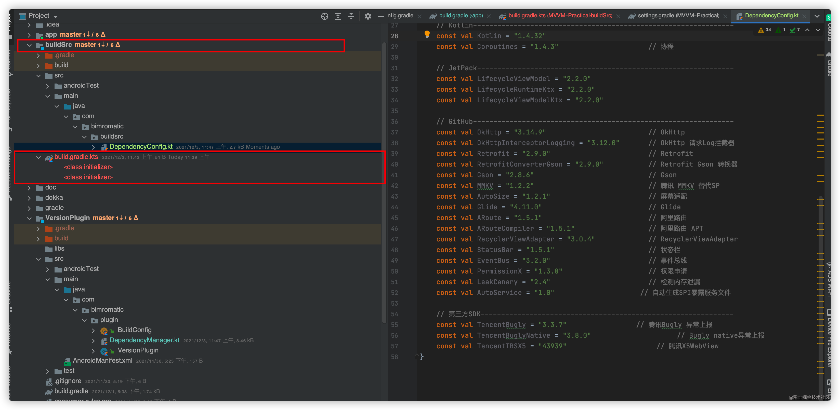
Task: Click the 'Kotlin = "1.4.32"' line in editor
Action: tap(491, 36)
